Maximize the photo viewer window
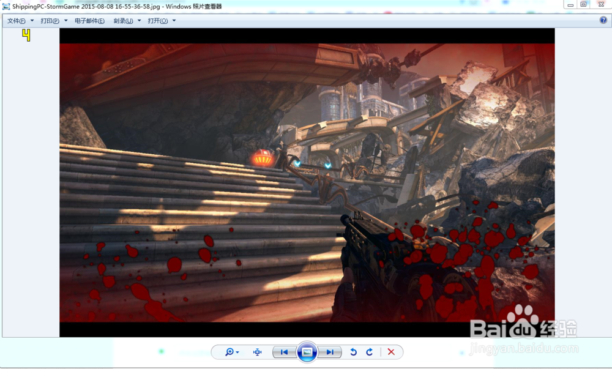The width and height of the screenshot is (612, 369). point(583,4)
